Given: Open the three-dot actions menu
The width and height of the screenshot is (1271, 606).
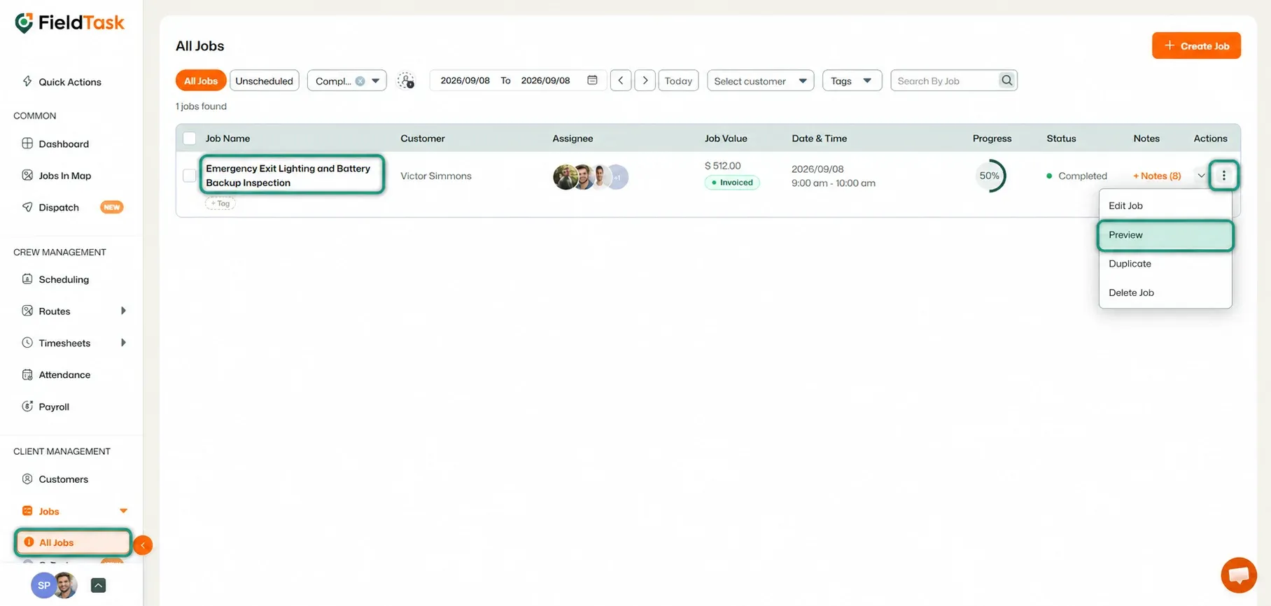Looking at the screenshot, I should click(1223, 176).
